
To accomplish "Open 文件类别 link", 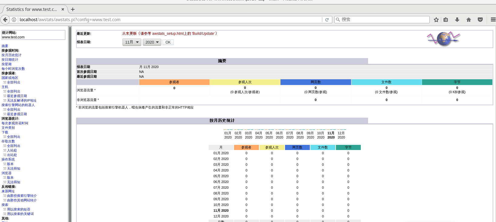I will pyautogui.click(x=8, y=128).
